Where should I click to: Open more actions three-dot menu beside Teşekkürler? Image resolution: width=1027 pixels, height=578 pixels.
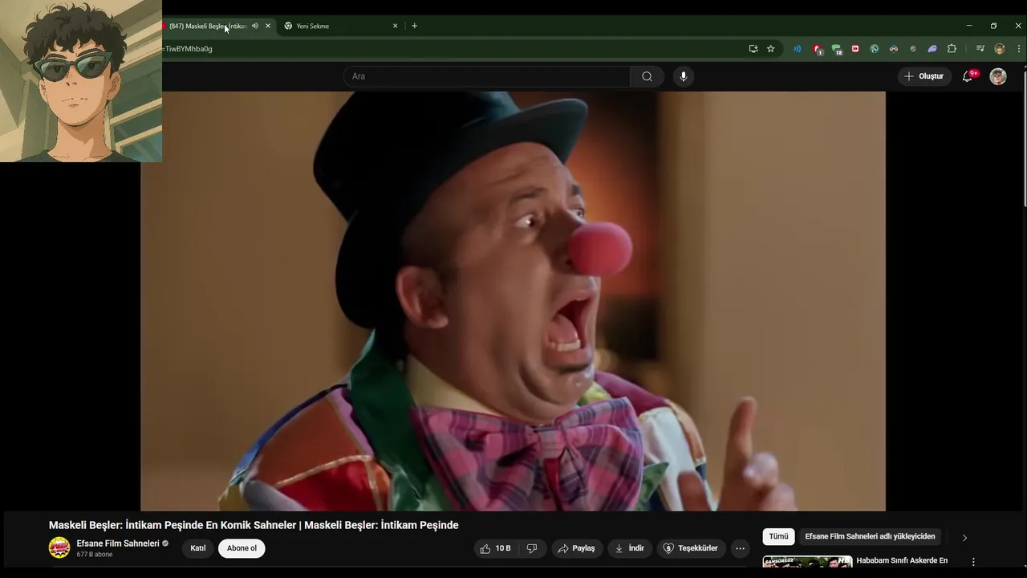[x=740, y=548]
